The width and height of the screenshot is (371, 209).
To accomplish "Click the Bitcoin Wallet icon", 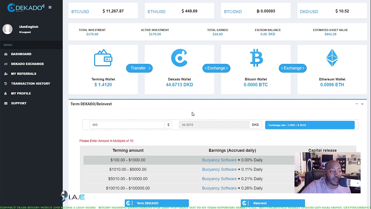I will [x=256, y=58].
